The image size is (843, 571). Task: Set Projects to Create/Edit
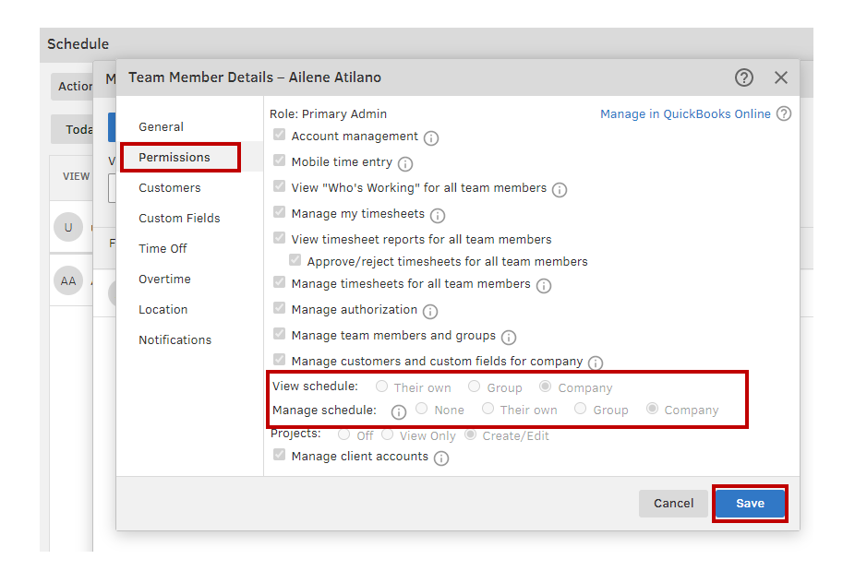coord(470,434)
